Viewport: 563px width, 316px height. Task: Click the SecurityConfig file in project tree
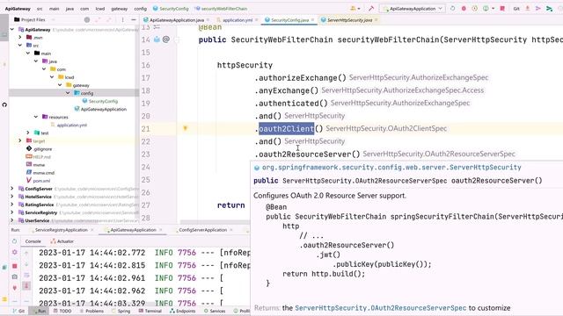pos(103,101)
